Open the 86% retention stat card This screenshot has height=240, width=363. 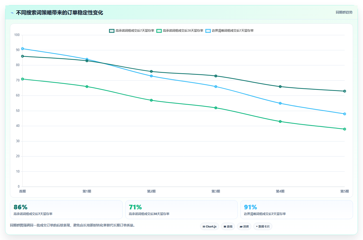coord(66,210)
